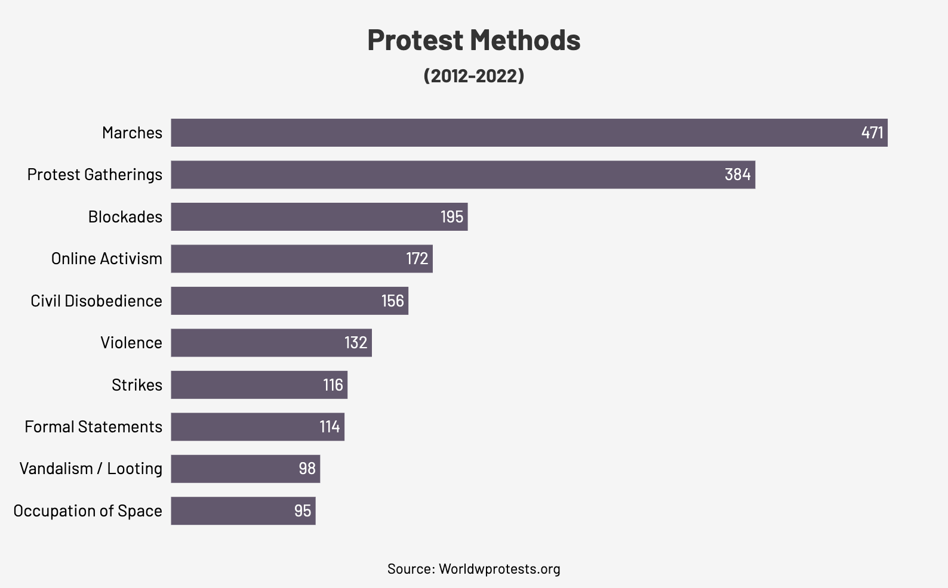Click the 95 value label
The image size is (948, 588).
[x=303, y=511]
